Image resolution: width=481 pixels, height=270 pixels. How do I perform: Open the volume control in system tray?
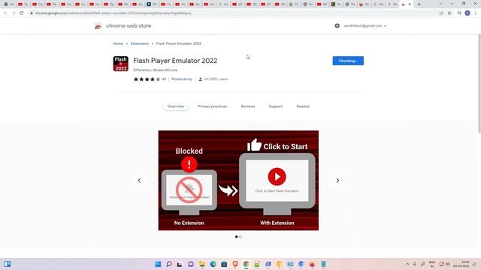448,264
